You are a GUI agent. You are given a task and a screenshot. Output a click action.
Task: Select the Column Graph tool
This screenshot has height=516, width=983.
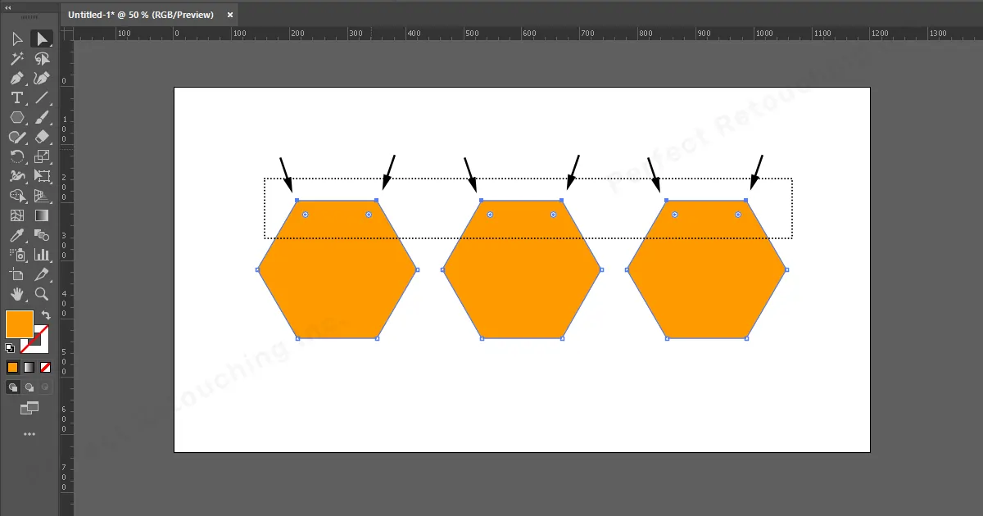point(42,255)
